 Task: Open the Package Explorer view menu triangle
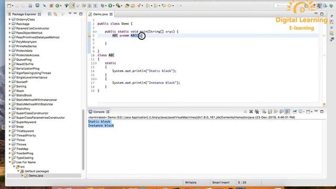click(x=70, y=14)
